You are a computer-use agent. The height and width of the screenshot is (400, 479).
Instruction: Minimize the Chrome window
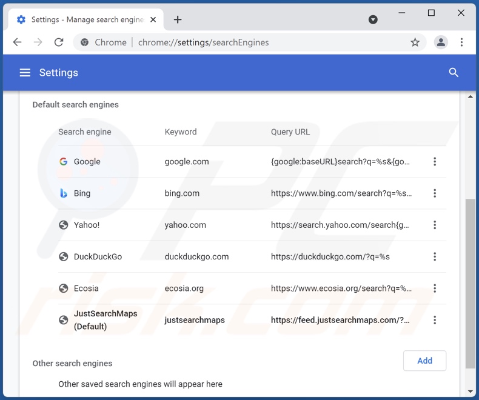click(402, 13)
